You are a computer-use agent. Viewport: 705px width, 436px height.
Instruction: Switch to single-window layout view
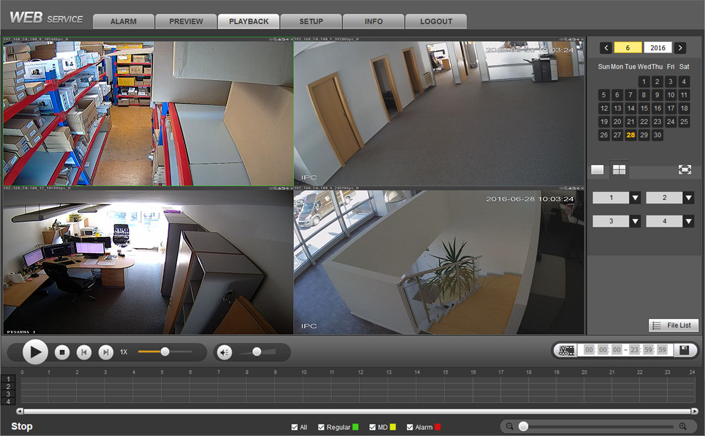click(597, 169)
